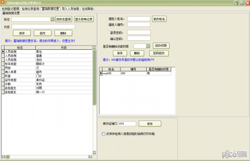Screen dimensions: 250x161
Task: Switch to 检测记录查询 tab
Action: 30,9
